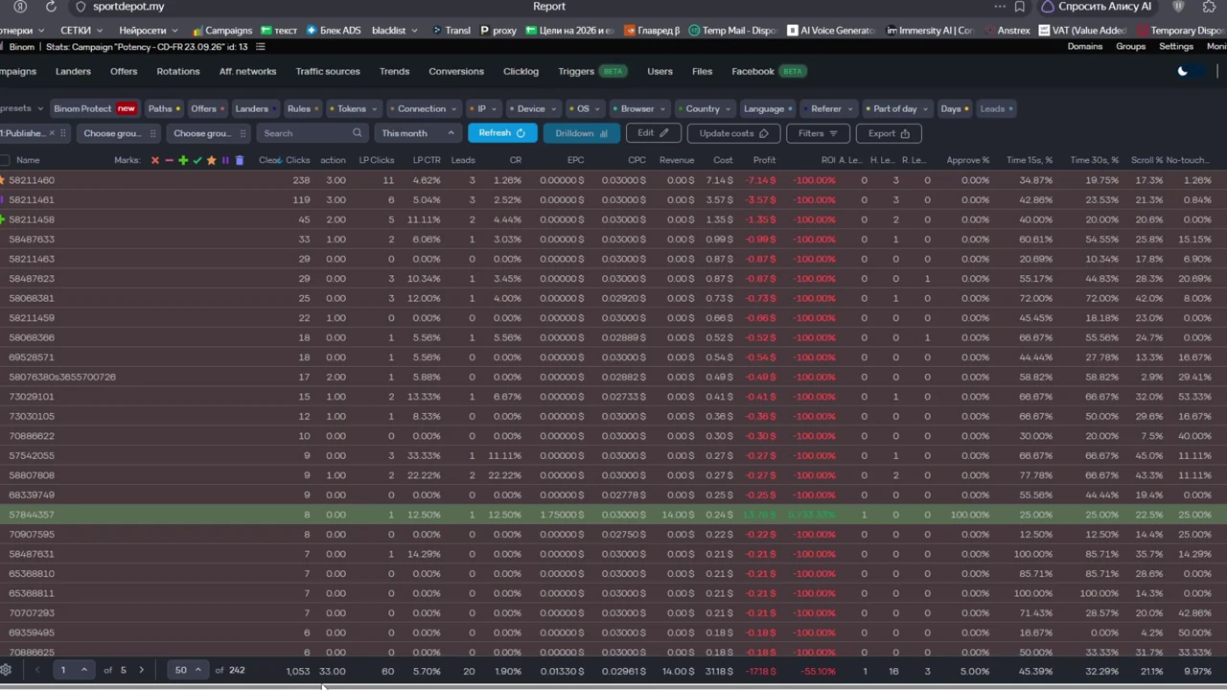
Task: Click the list icon after campaign id 13
Action: (260, 46)
